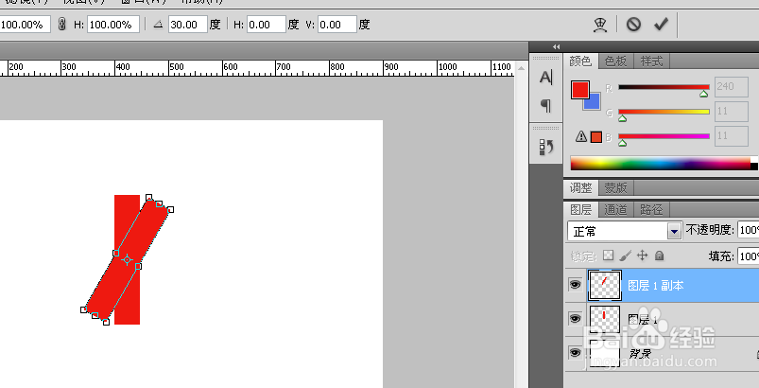The height and width of the screenshot is (388, 759).
Task: Click the G value field
Action: coord(732,112)
